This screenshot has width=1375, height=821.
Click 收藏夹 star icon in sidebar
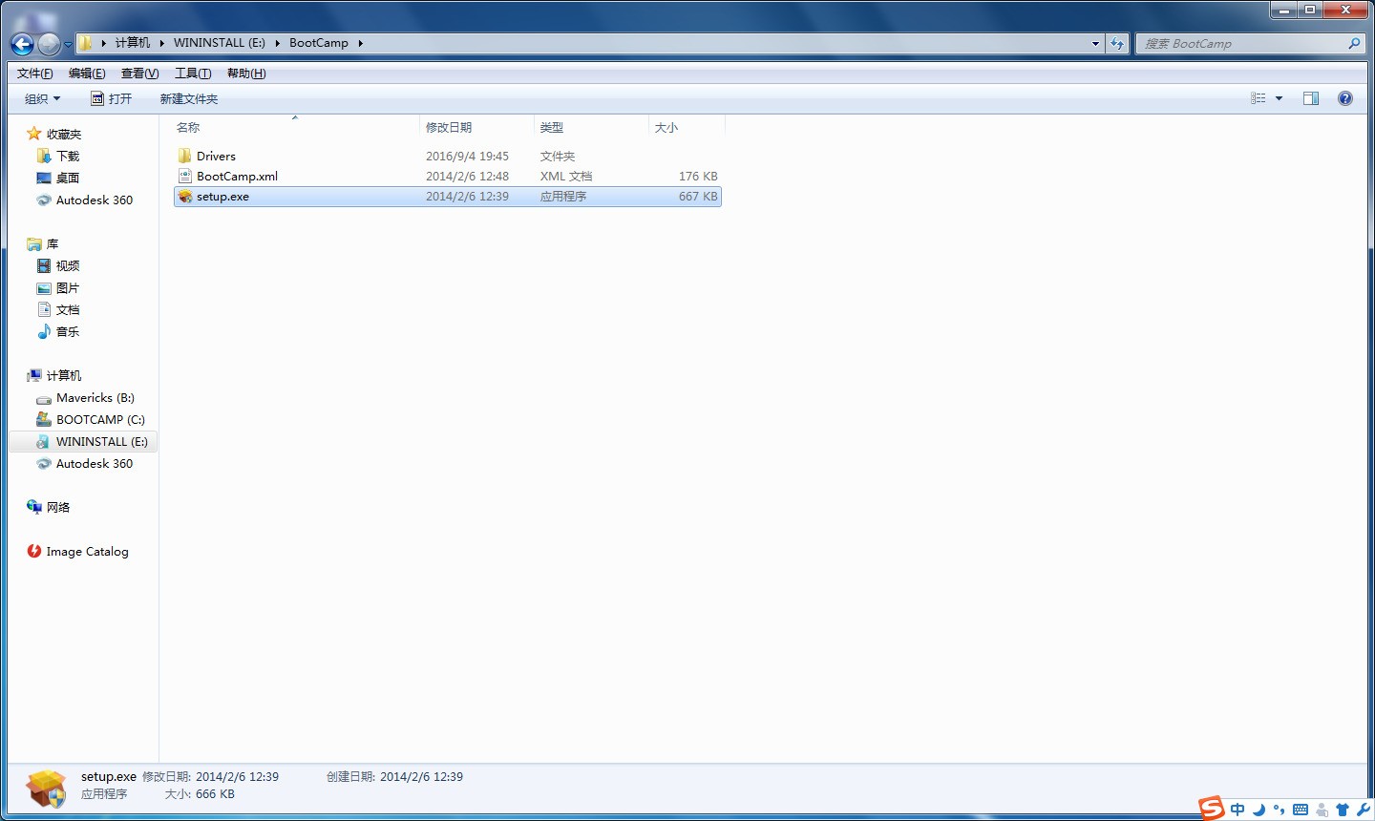(34, 134)
